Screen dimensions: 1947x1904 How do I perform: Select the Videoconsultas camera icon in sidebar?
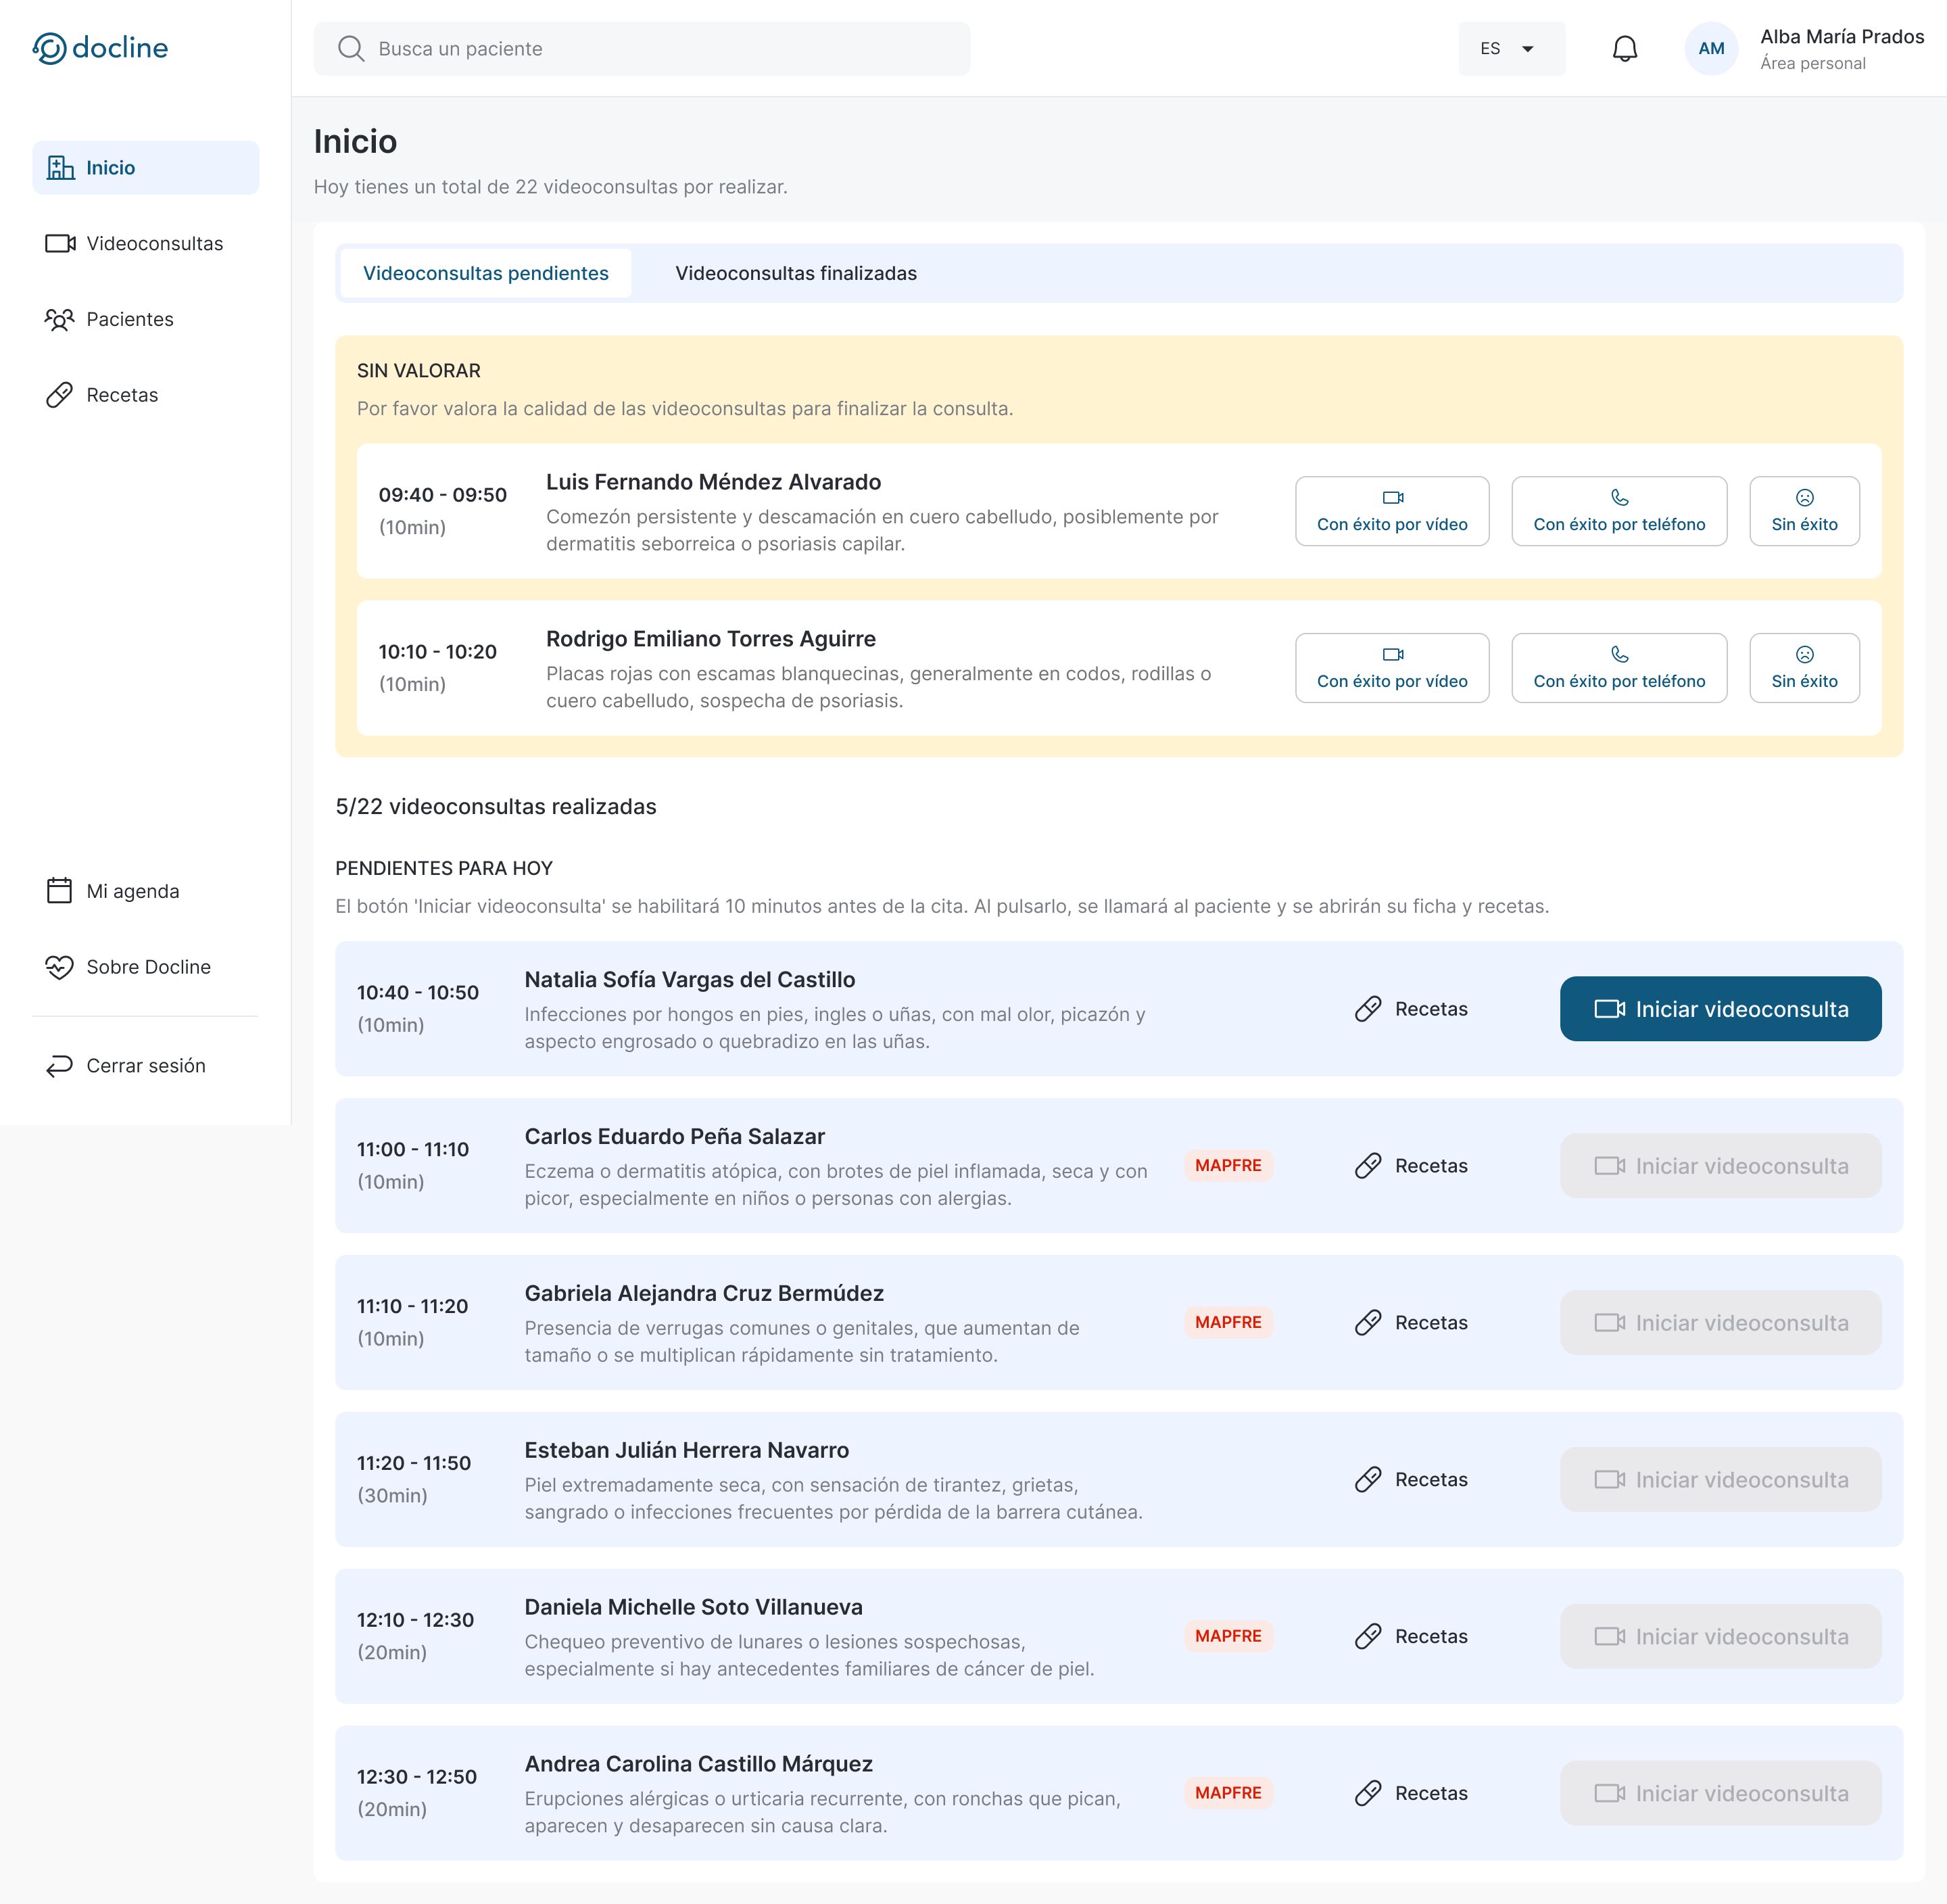coord(60,243)
